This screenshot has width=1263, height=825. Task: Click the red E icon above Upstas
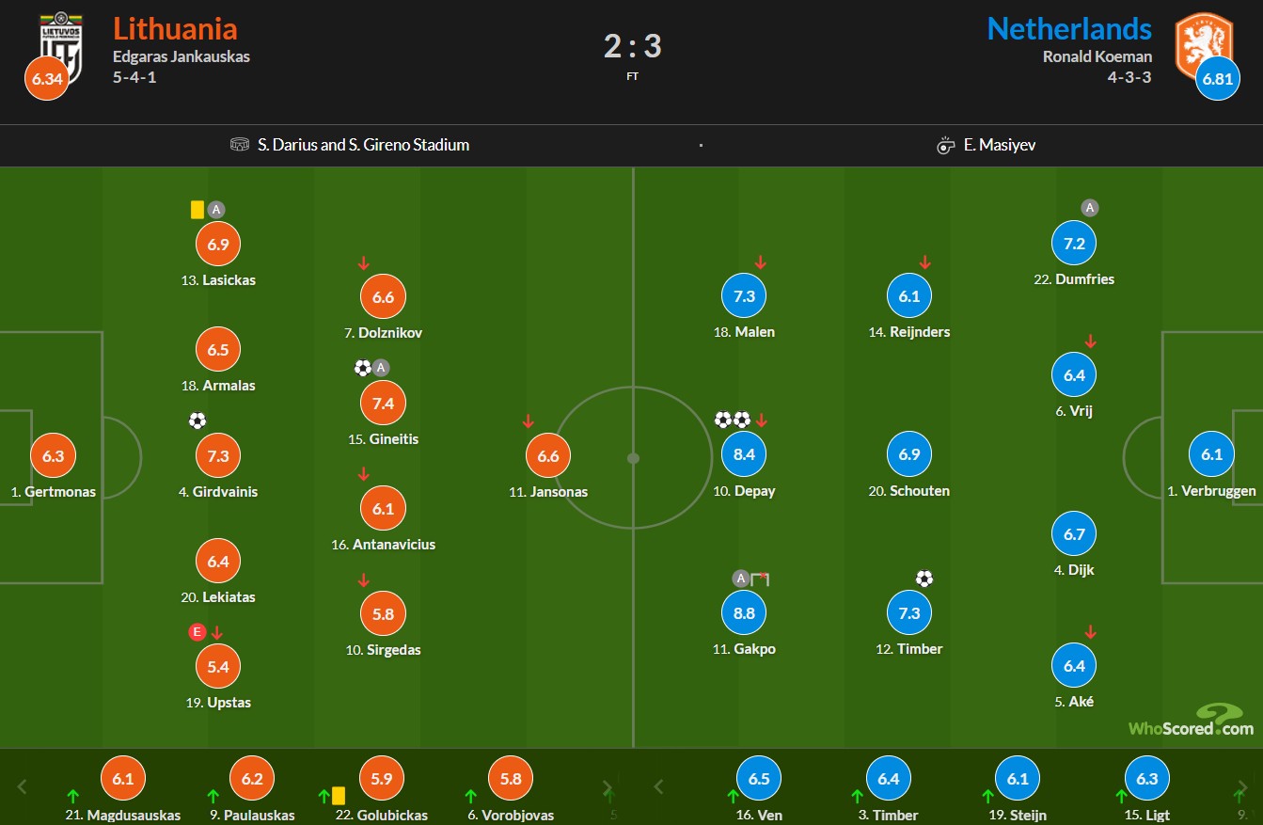tap(197, 632)
